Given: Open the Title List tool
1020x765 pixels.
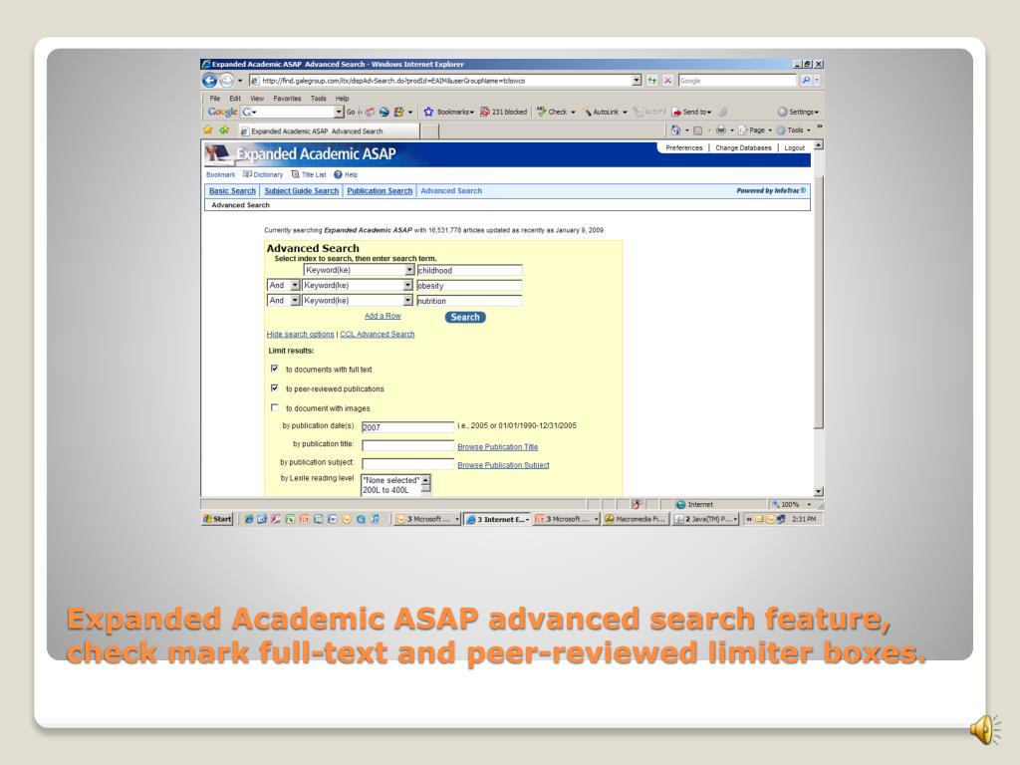Looking at the screenshot, I should 309,174.
